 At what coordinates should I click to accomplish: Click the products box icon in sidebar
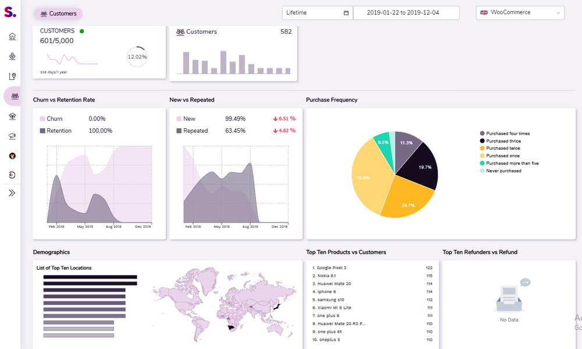click(12, 116)
